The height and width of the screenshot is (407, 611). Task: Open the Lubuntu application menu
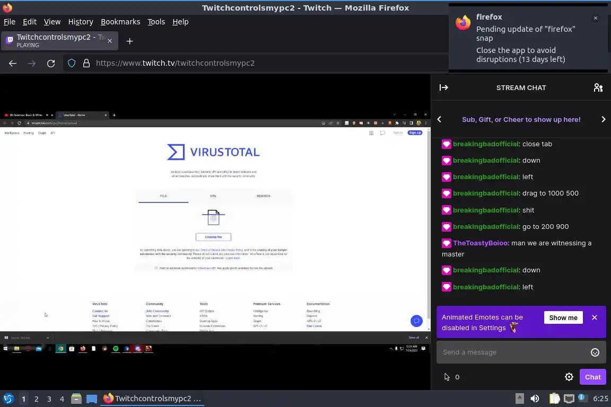click(x=8, y=399)
